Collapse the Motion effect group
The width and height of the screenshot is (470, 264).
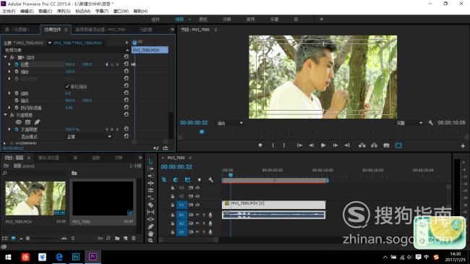(x=5, y=57)
